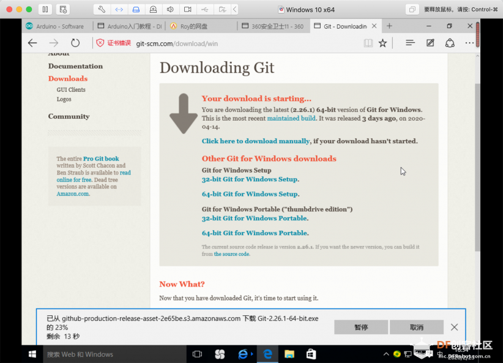Click the video camera icon in VMware toolbar
This screenshot has width=503, height=363.
(x=188, y=9)
